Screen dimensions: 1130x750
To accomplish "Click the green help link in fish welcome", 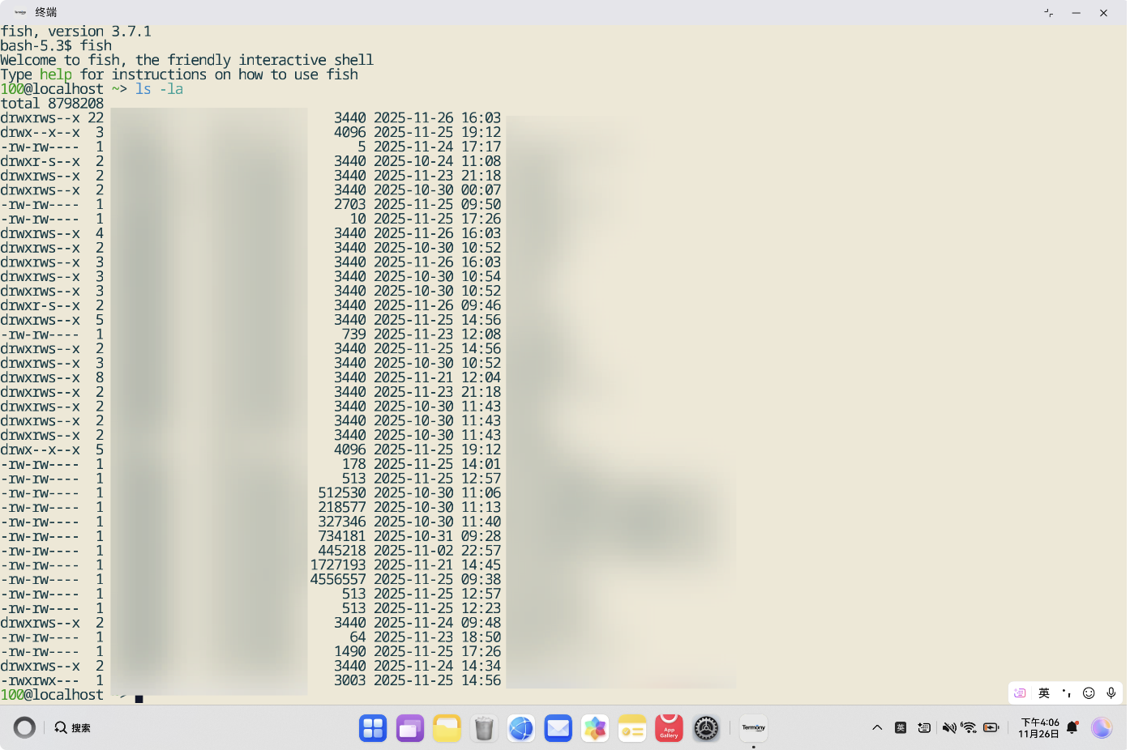I will tap(55, 74).
